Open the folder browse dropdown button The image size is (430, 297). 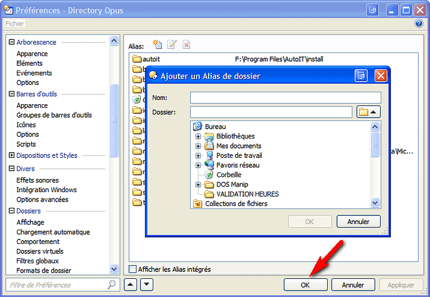tap(368, 112)
